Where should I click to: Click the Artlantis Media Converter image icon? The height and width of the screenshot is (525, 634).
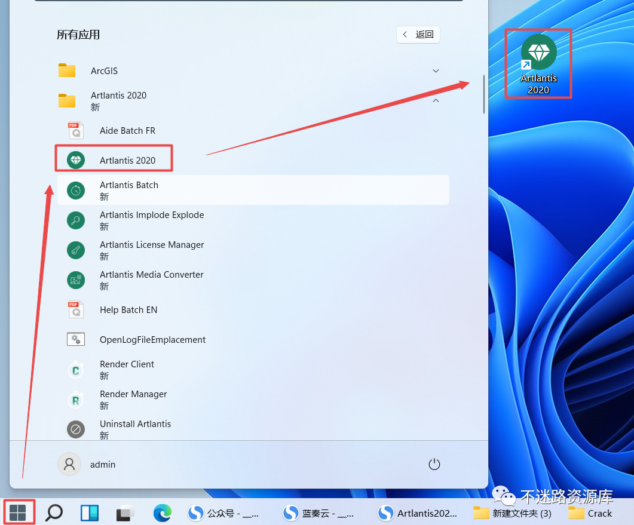pyautogui.click(x=76, y=280)
